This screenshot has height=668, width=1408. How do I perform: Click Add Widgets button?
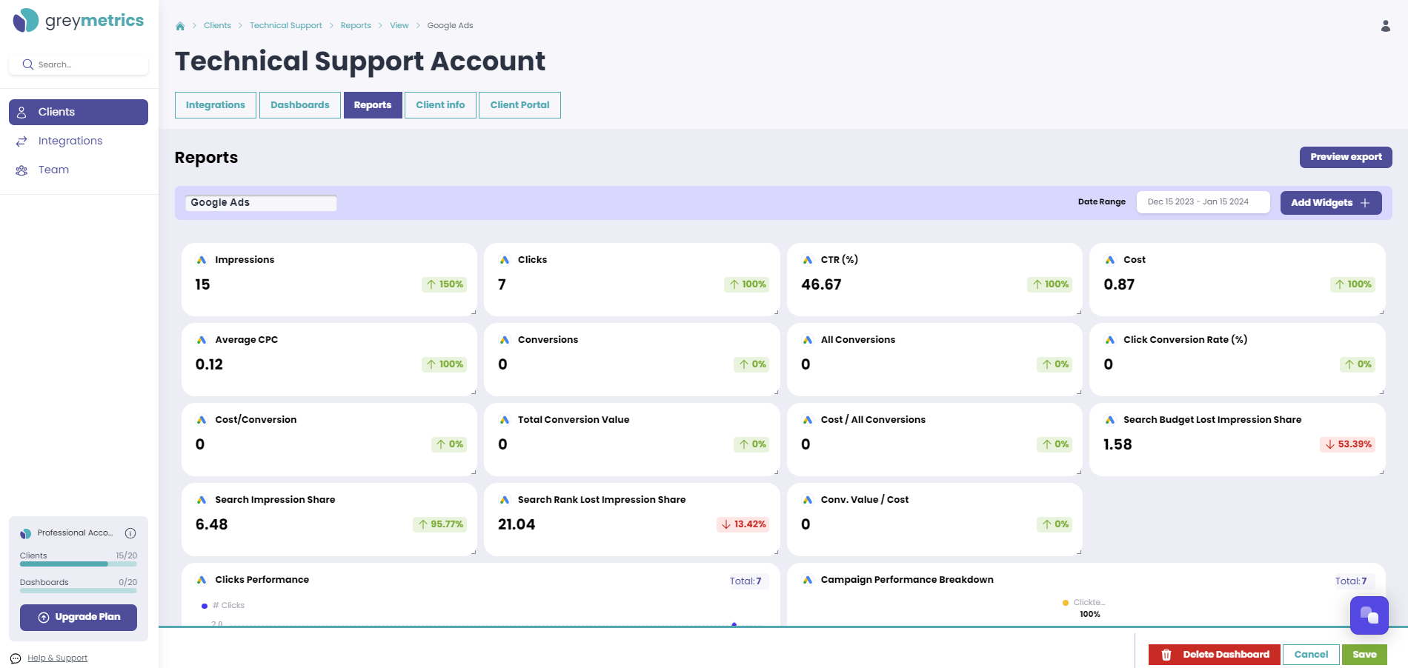[x=1331, y=203]
